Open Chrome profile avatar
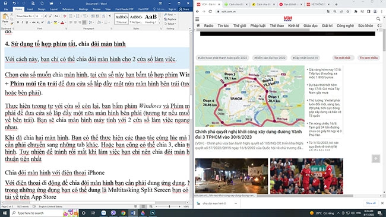Image resolution: width=386 pixels, height=217 pixels. 375,11
